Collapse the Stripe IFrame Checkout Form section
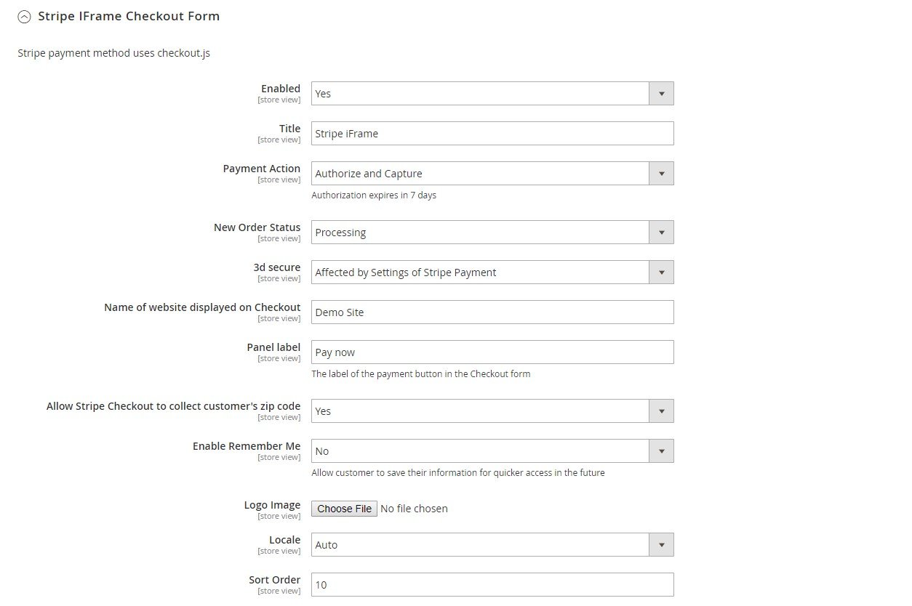 [x=24, y=16]
